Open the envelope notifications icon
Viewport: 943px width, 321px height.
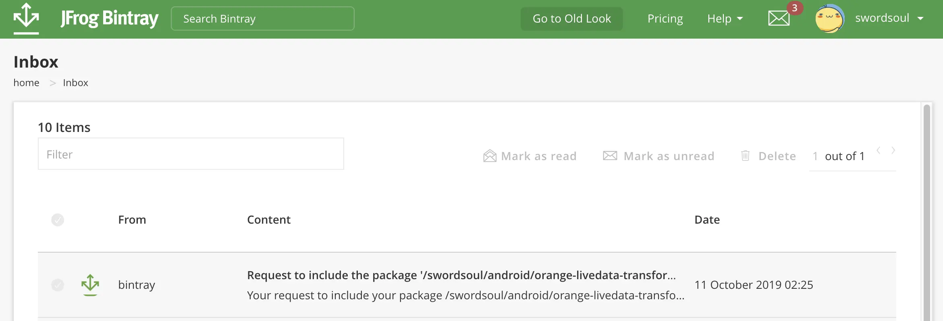[779, 19]
